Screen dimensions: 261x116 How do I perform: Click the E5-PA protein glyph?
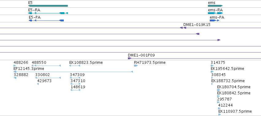click(46, 20)
